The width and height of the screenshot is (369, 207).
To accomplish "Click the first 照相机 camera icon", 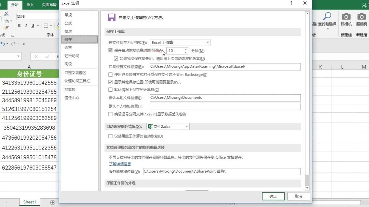I will click(346, 16).
